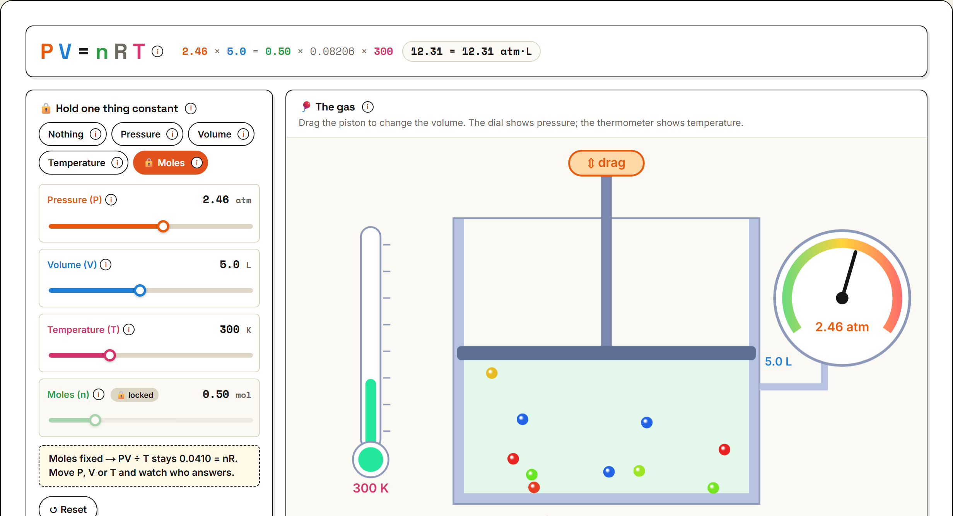Image resolution: width=953 pixels, height=516 pixels.
Task: Click the '0.50 mol' value in Moles card
Action: click(x=227, y=394)
